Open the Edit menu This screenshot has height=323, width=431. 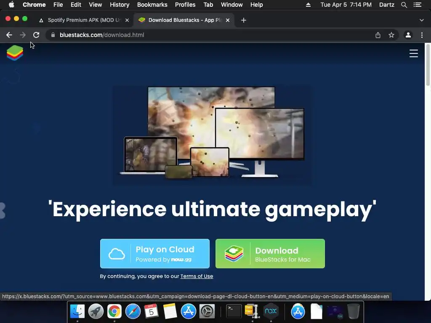76,5
